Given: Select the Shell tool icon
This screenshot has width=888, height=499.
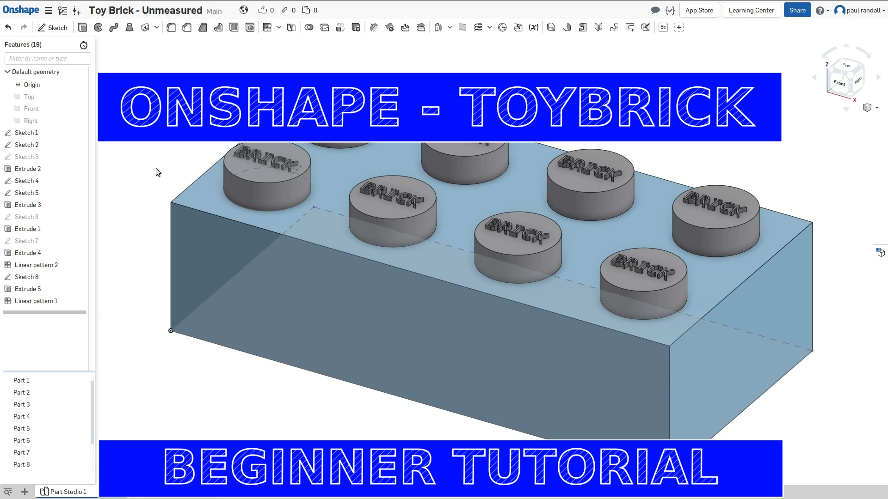Looking at the screenshot, I should (x=234, y=27).
